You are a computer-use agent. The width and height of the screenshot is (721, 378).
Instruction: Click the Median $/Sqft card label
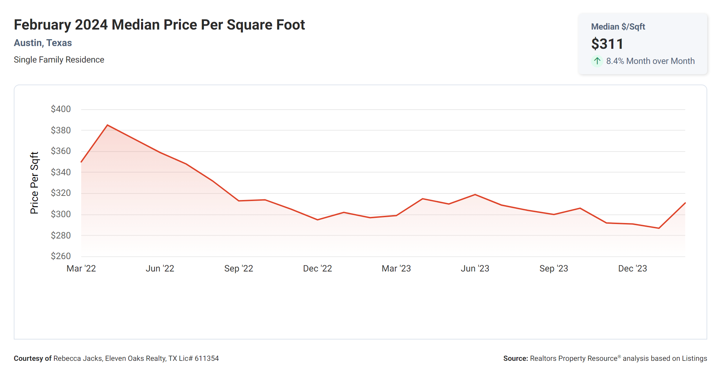click(x=618, y=27)
